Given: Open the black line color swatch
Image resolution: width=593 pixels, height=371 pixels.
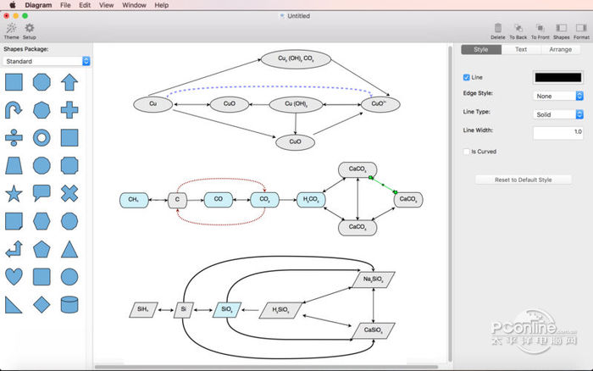Looking at the screenshot, I should (x=557, y=77).
